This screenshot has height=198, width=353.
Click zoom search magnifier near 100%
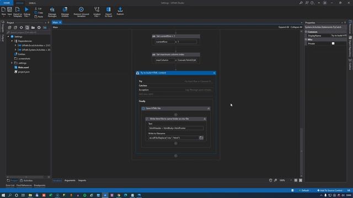click(x=275, y=180)
